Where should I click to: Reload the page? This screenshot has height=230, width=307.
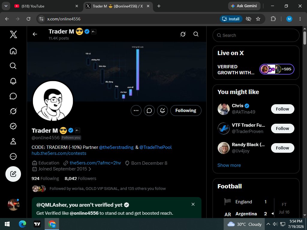[28, 19]
